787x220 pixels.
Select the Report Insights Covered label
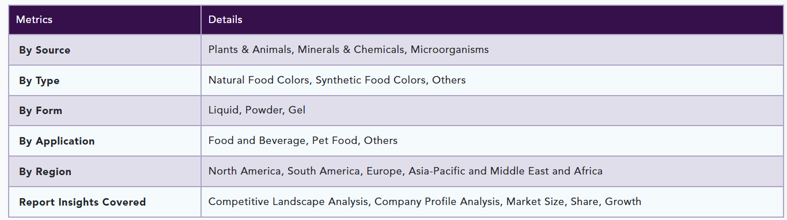click(x=82, y=202)
